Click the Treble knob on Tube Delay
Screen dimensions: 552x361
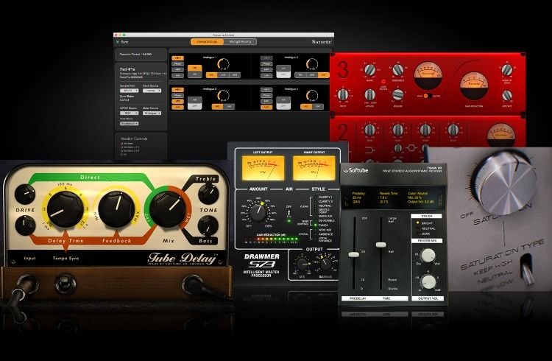click(x=208, y=194)
